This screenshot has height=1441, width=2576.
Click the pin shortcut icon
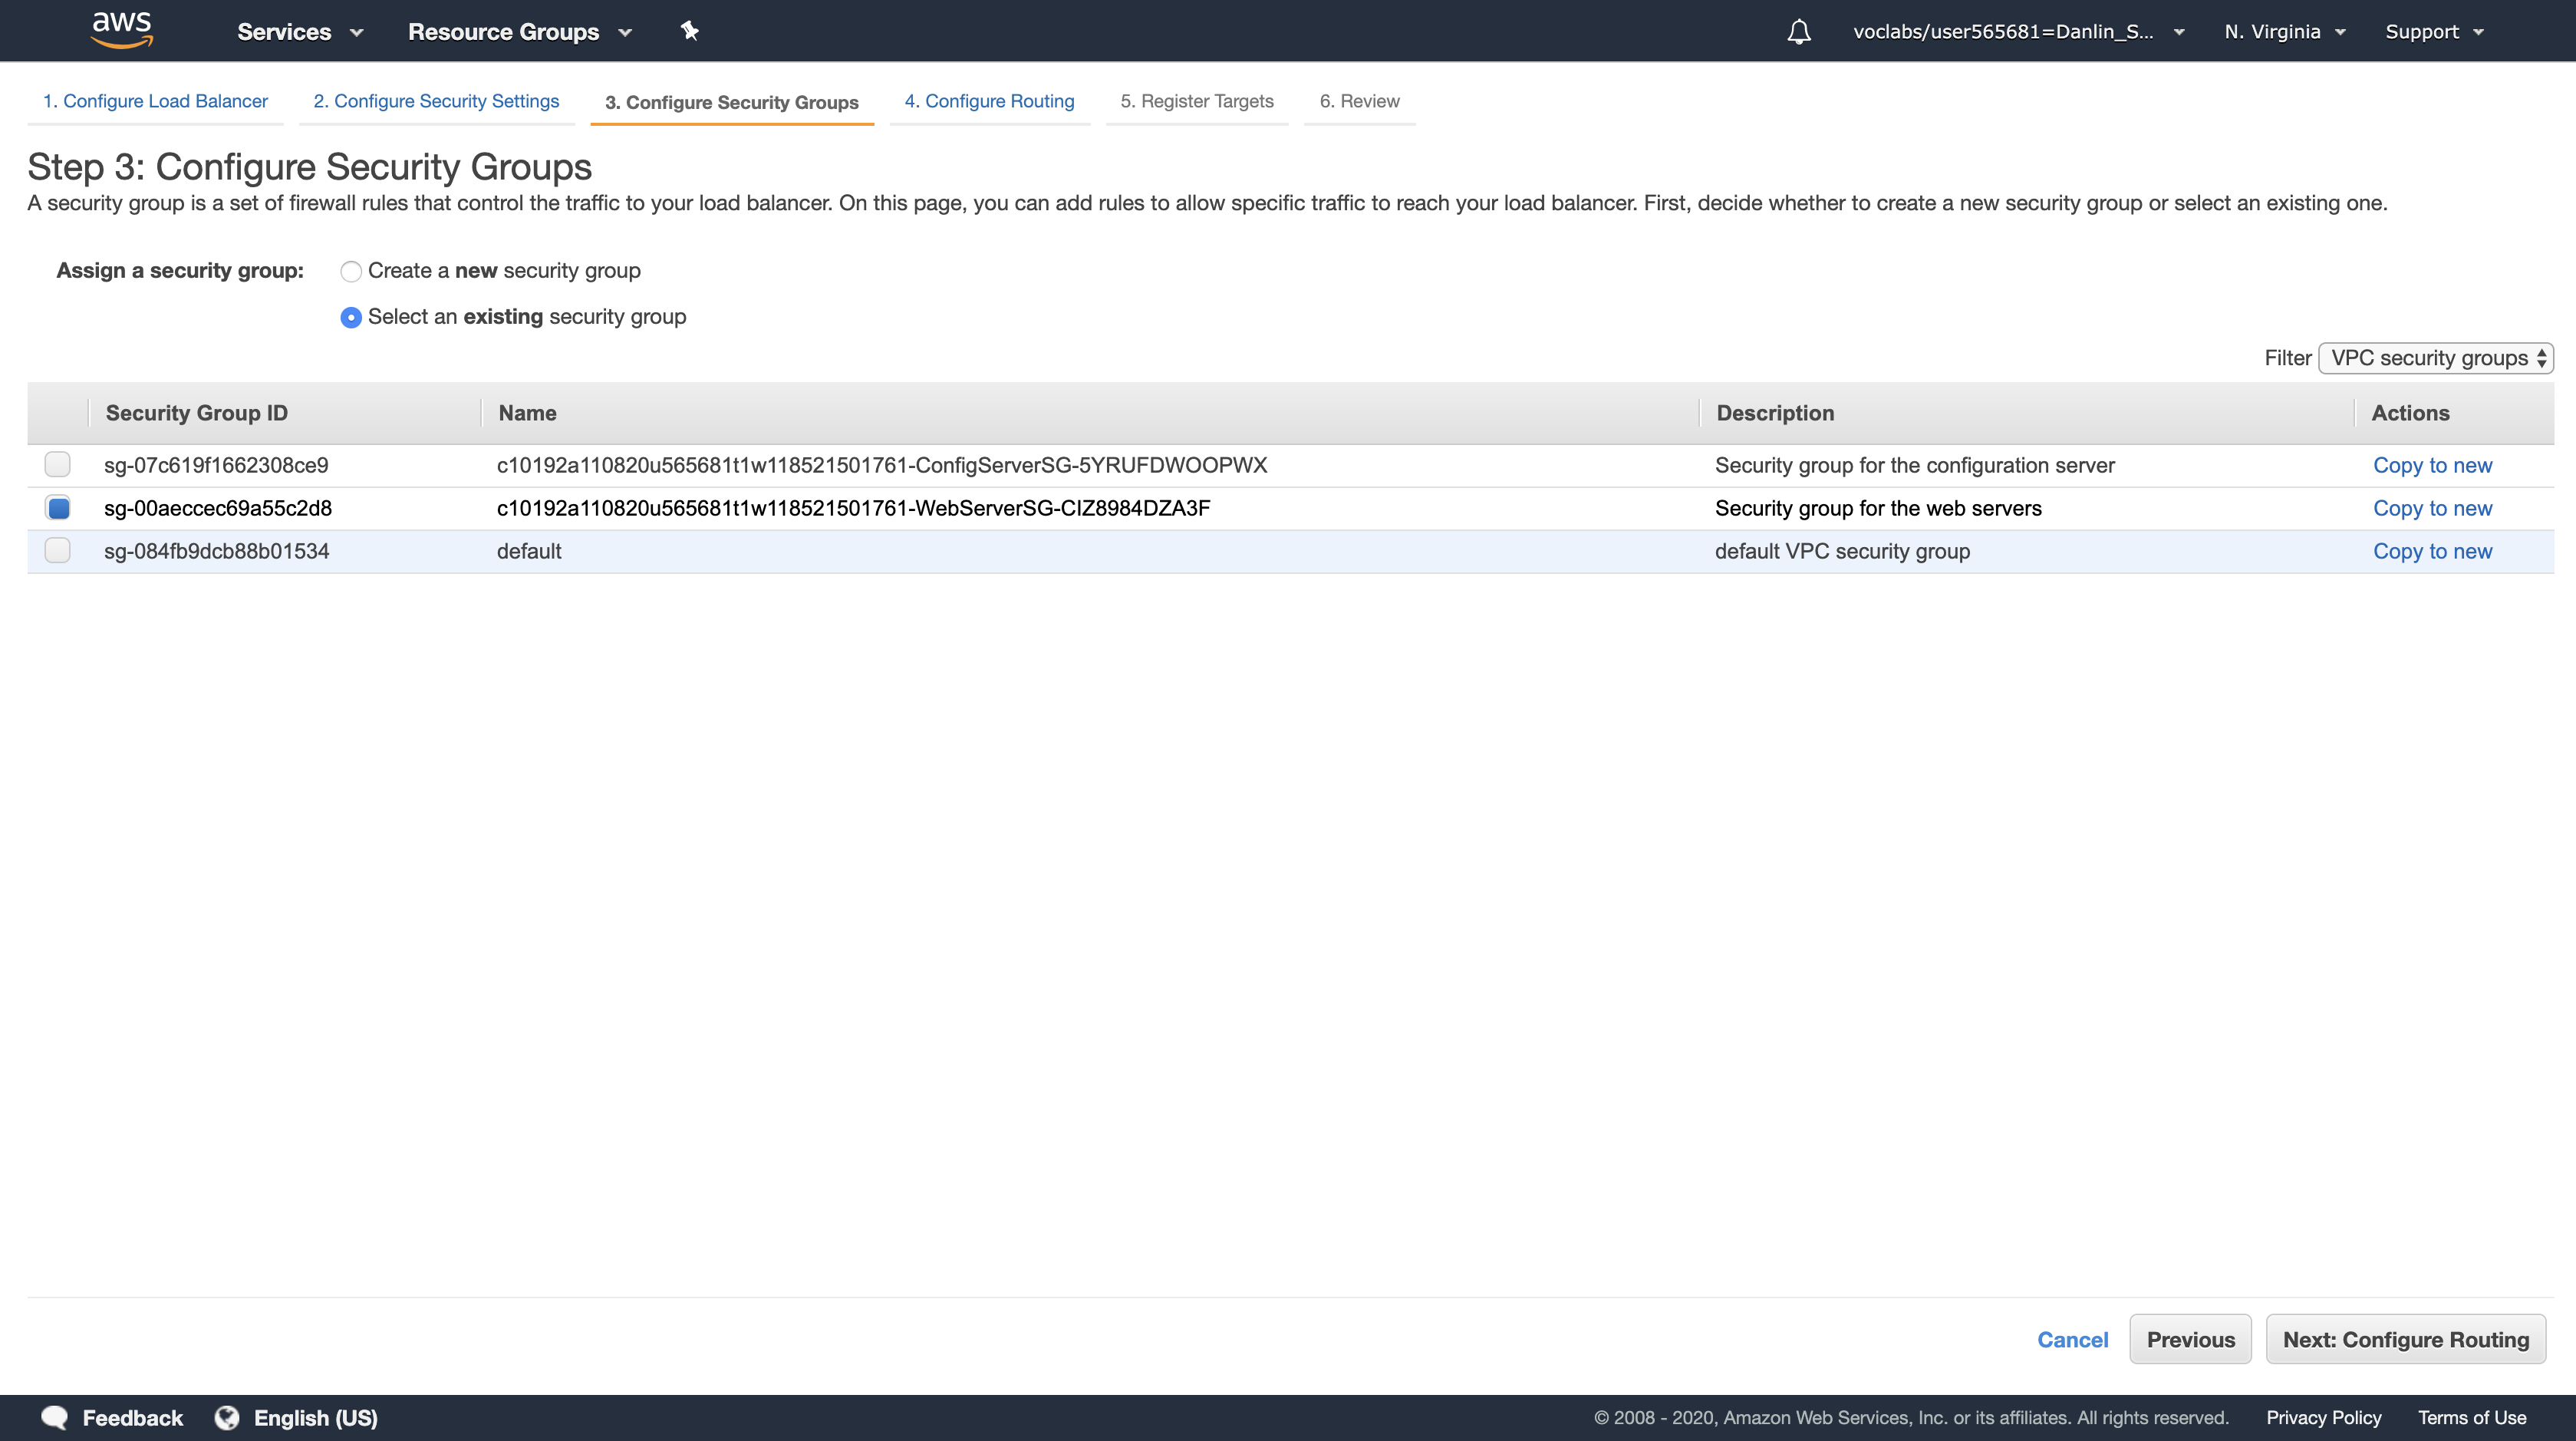(689, 31)
